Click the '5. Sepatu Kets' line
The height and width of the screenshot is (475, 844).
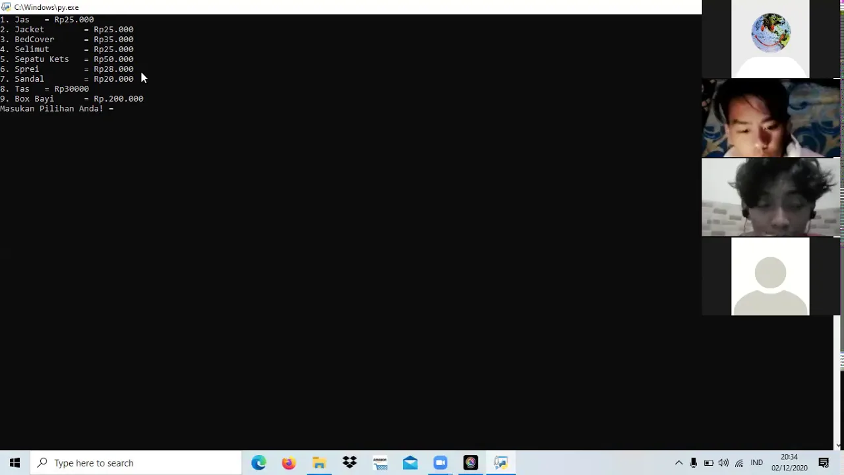(67, 59)
